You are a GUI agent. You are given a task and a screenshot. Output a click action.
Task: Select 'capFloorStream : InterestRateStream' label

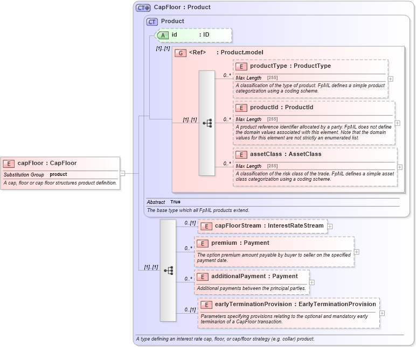click(269, 225)
